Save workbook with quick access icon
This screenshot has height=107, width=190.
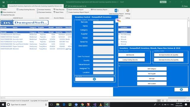coord(4,2)
